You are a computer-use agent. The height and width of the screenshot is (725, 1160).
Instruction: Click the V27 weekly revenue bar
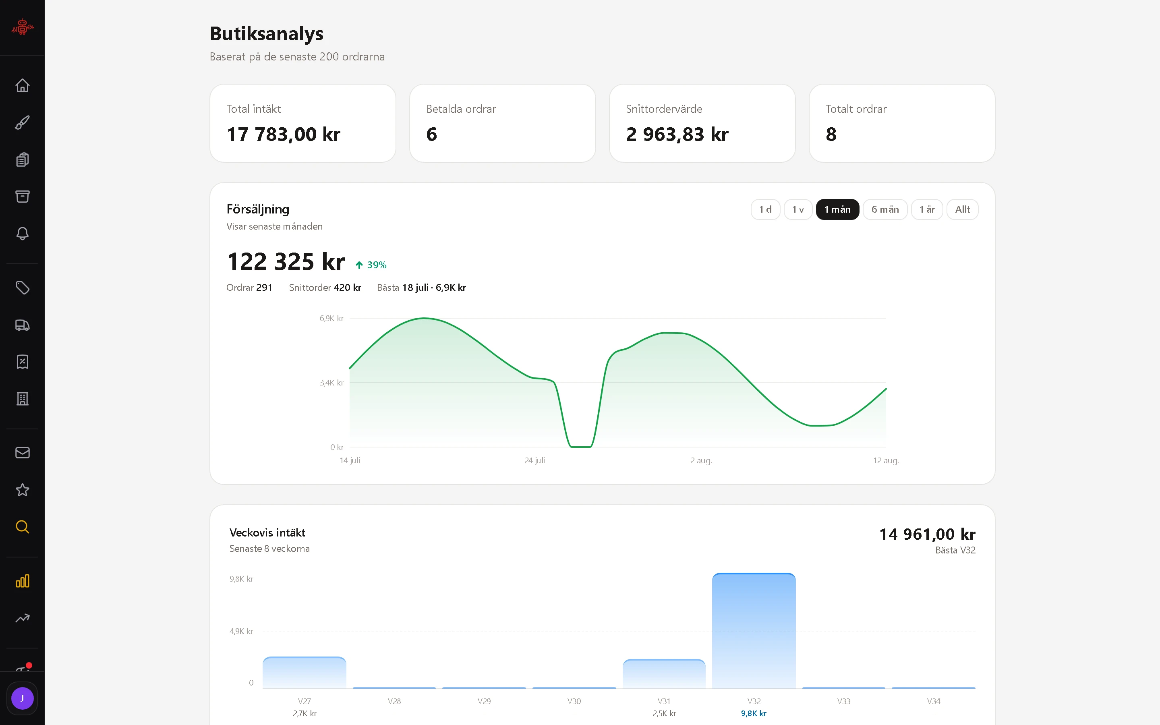304,673
